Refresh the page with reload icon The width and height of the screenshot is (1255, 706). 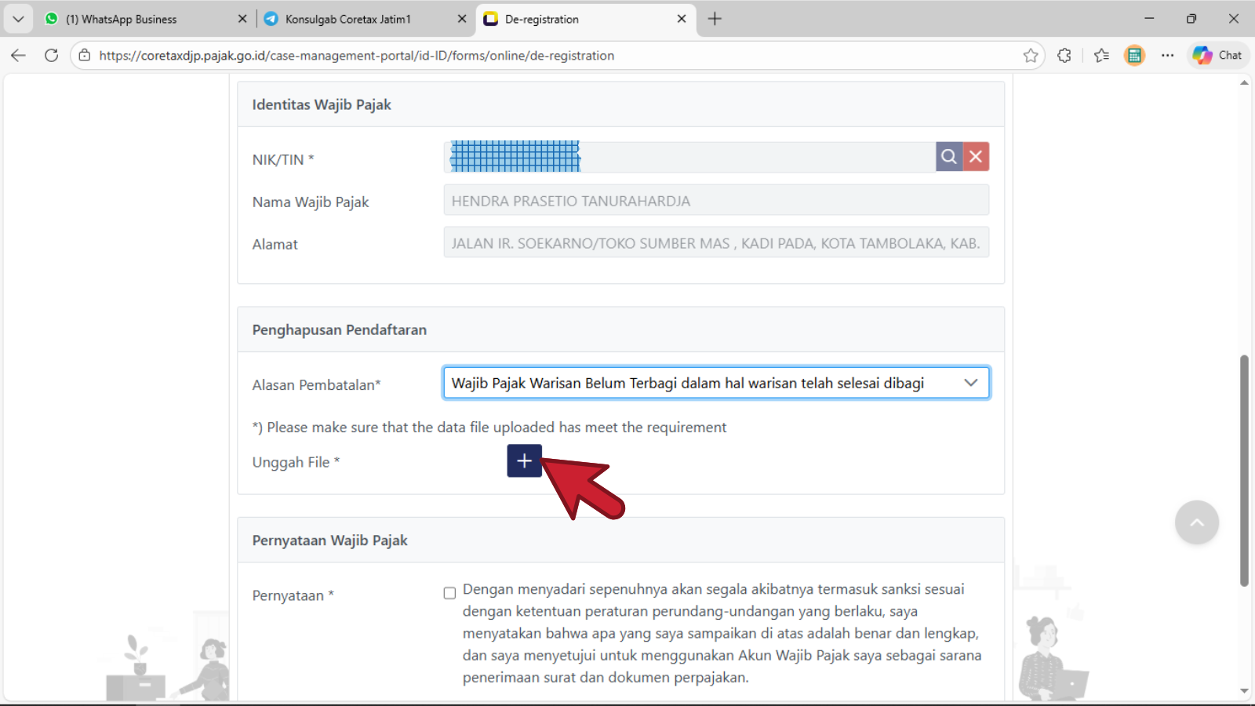52,56
